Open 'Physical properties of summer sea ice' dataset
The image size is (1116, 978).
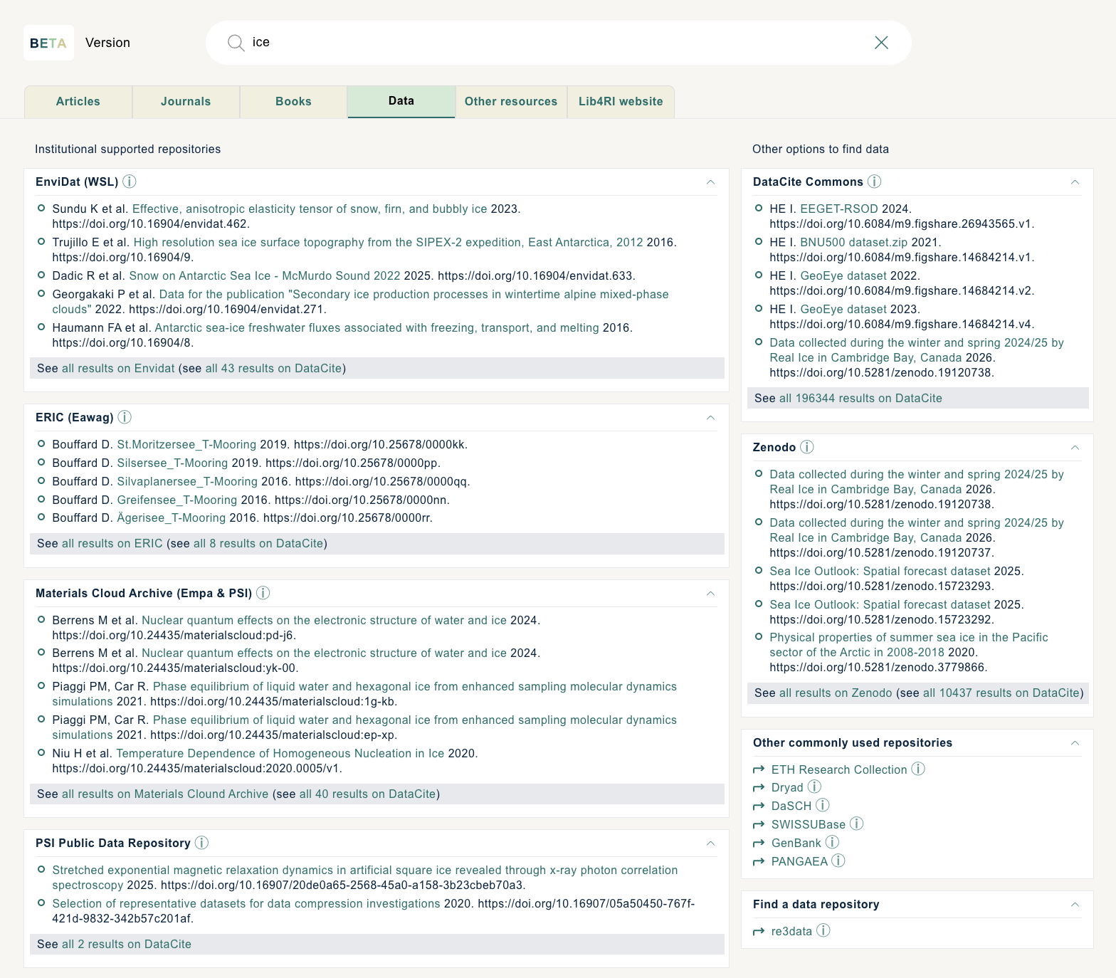tap(909, 645)
